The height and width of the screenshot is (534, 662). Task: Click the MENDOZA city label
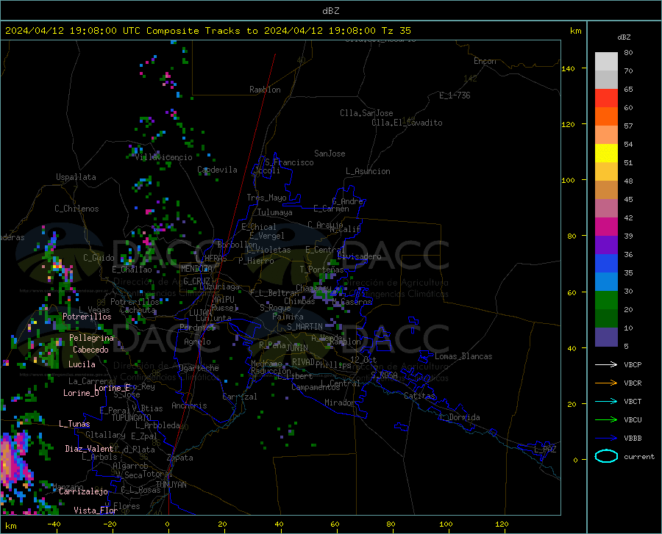click(x=196, y=269)
